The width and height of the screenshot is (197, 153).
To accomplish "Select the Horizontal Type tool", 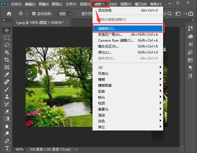I will [x=7, y=148].
